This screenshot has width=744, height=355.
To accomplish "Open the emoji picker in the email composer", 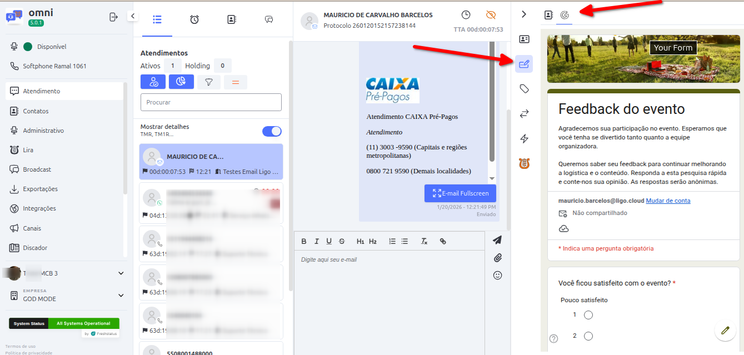I will (497, 275).
